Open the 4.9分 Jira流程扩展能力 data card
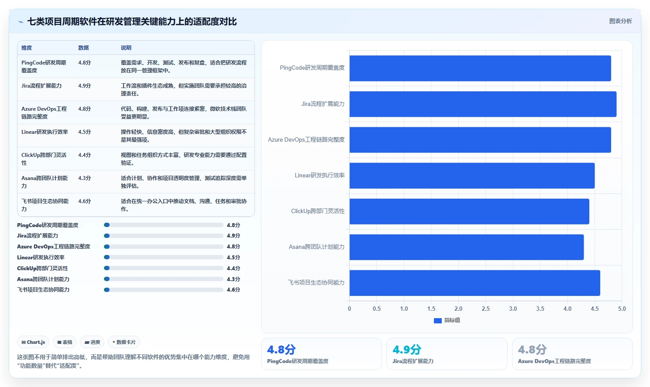Screen dimensions: 650x387 coord(447,354)
